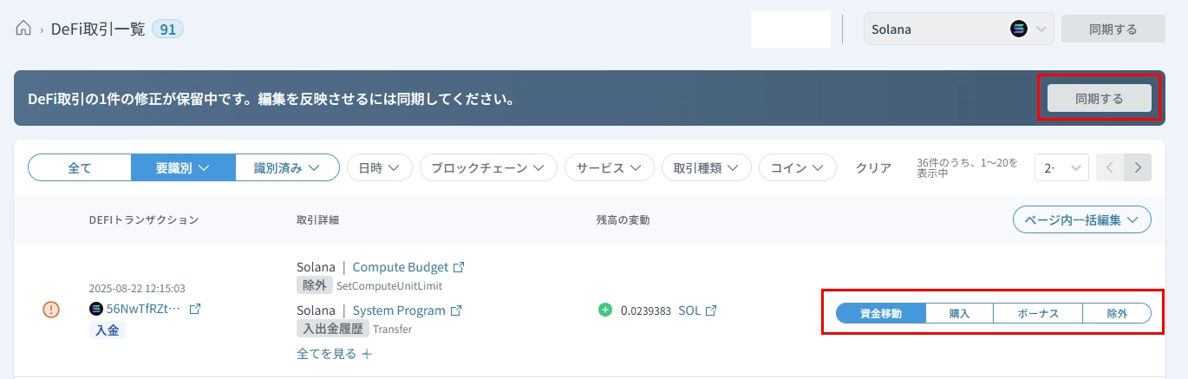Click Solana coin icon beside 56NwTfRZt hash
Image resolution: width=1188 pixels, height=379 pixels.
(95, 309)
